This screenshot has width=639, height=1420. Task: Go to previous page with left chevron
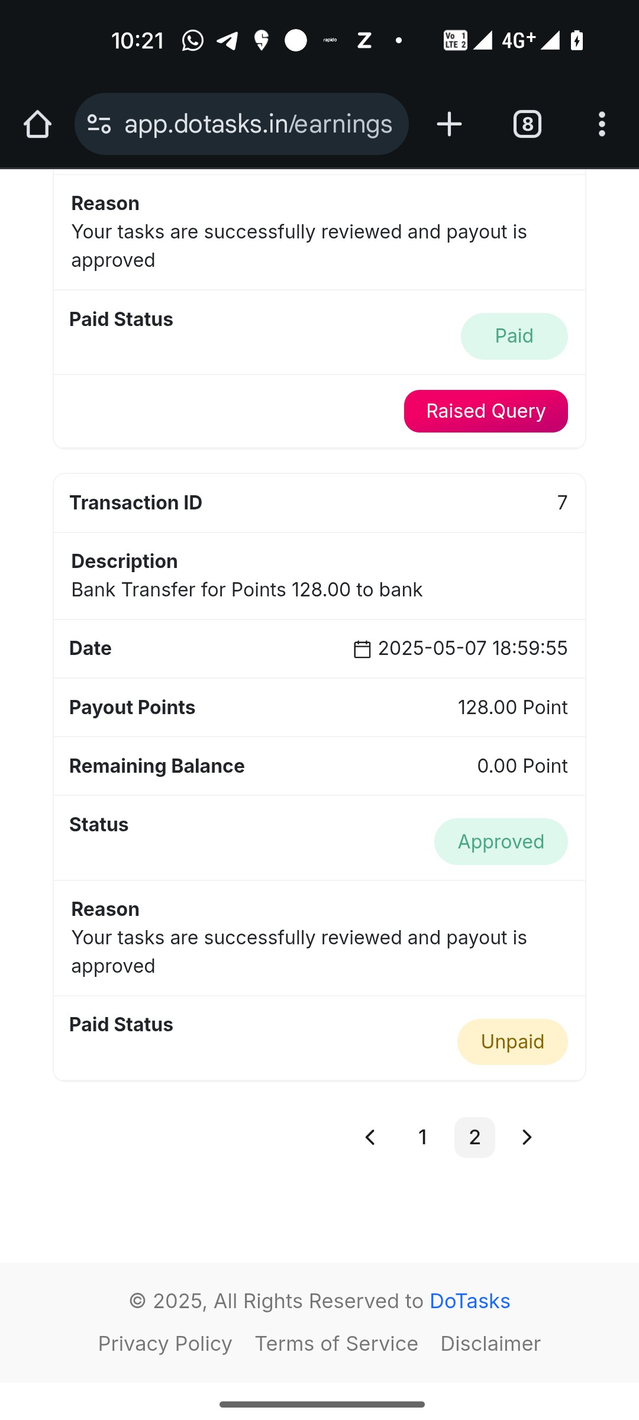point(370,1137)
